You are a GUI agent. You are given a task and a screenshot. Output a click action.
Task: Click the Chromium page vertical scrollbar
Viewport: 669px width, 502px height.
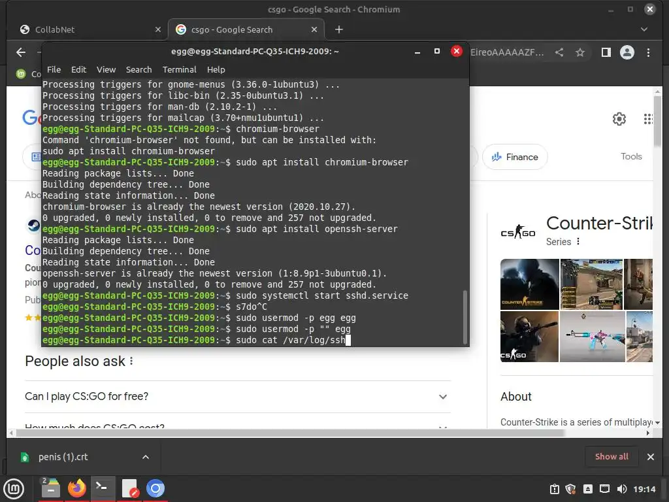657,121
